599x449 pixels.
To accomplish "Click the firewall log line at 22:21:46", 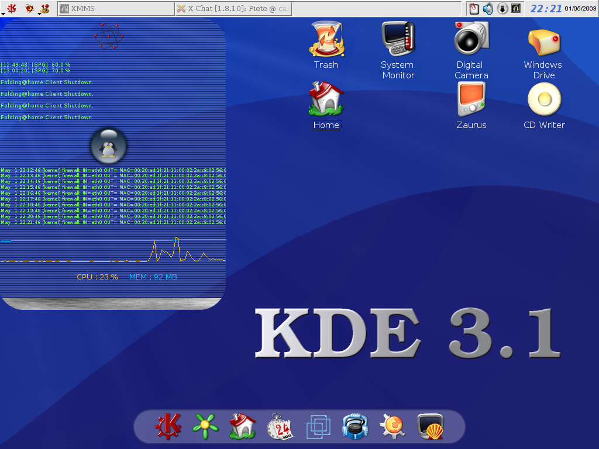I will tap(113, 222).
